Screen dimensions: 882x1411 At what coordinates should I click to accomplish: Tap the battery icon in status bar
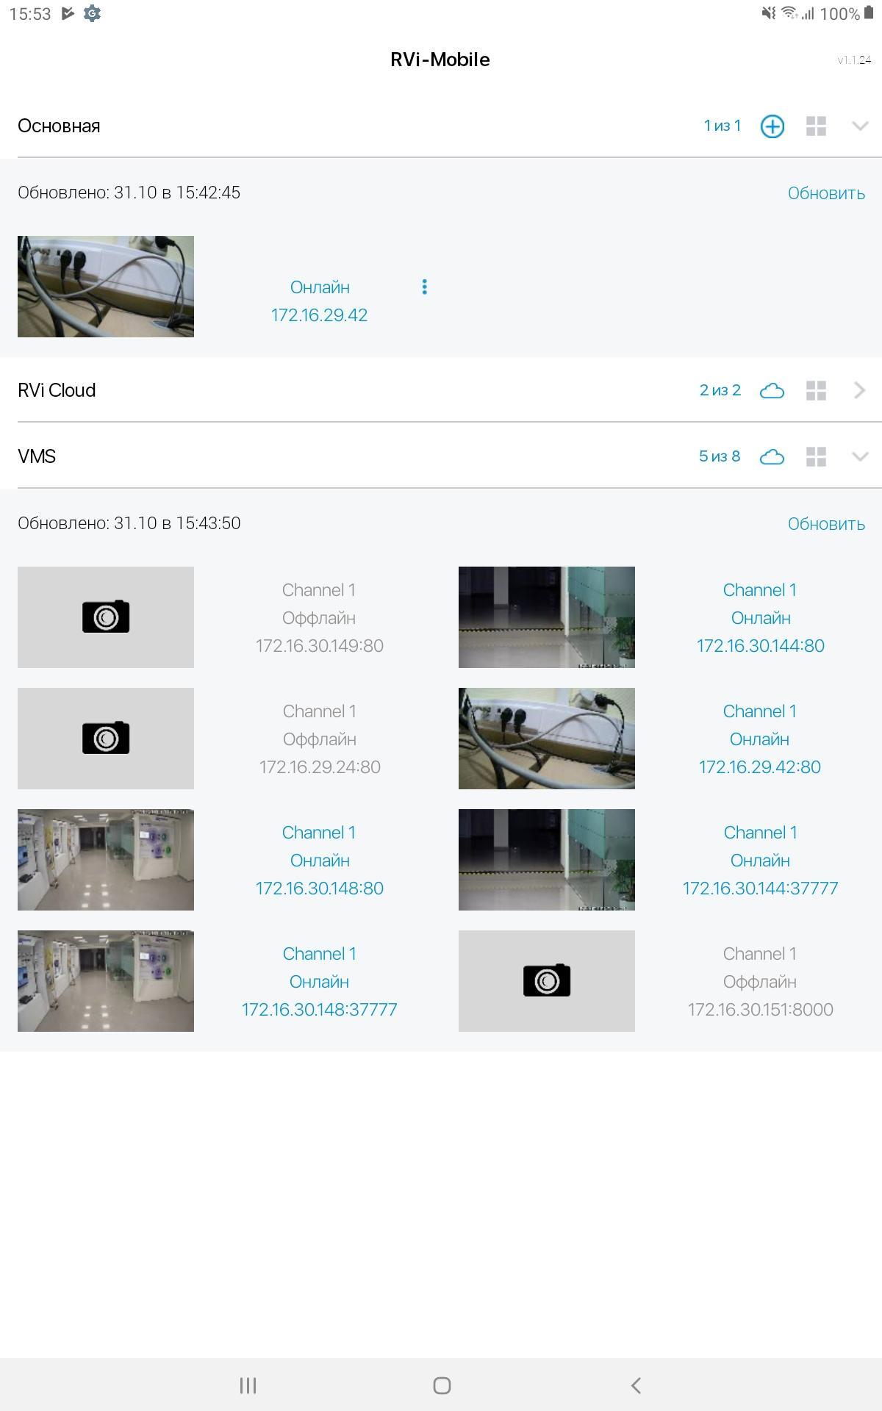click(x=869, y=13)
